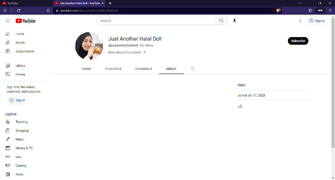Screen dimensions: 335x180
Task: Select the ABOUT channel tab
Action: pyautogui.click(x=171, y=69)
